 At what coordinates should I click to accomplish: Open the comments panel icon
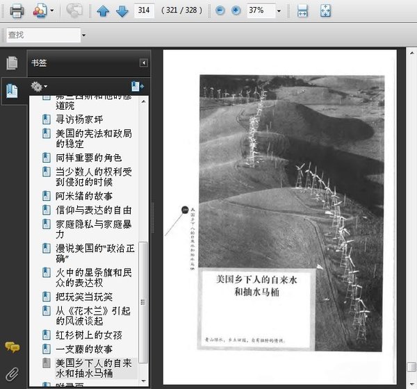point(12,347)
